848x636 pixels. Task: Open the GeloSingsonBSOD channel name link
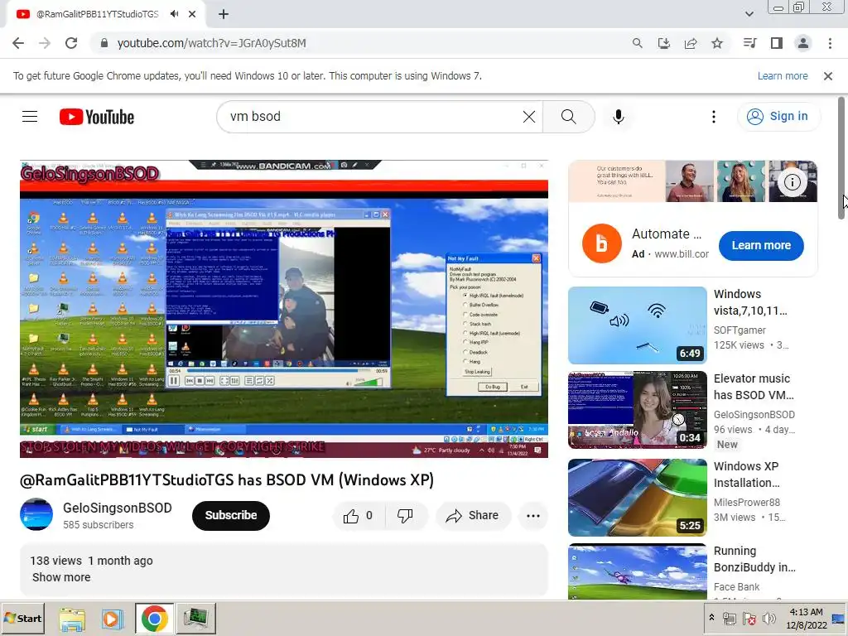(x=118, y=508)
